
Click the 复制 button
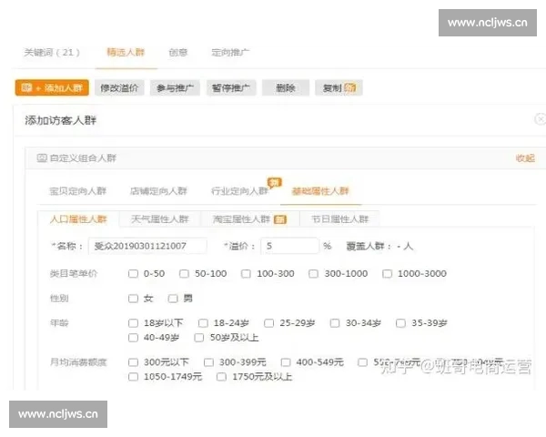point(339,87)
